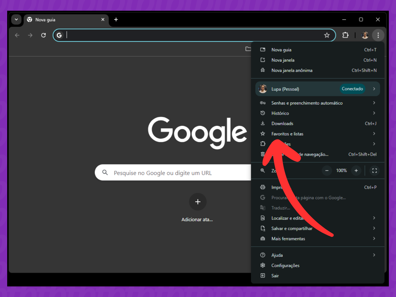Screen dimensions: 396x297
Task: Select Nova janela anônima from menu
Action: tap(292, 70)
